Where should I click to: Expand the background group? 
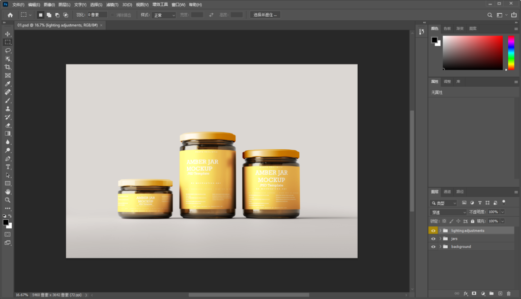click(x=440, y=247)
